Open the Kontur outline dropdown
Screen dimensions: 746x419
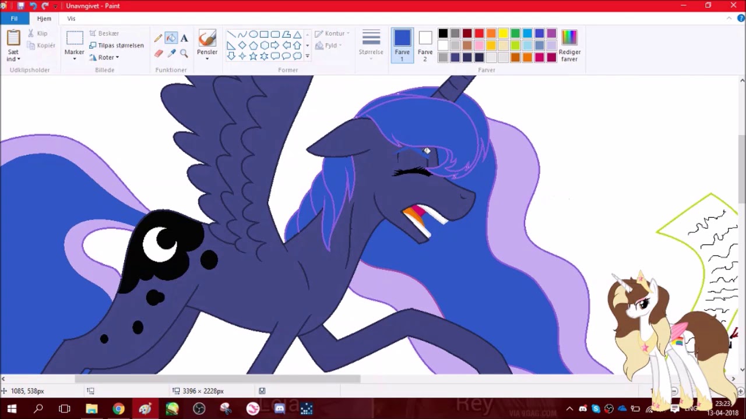332,34
